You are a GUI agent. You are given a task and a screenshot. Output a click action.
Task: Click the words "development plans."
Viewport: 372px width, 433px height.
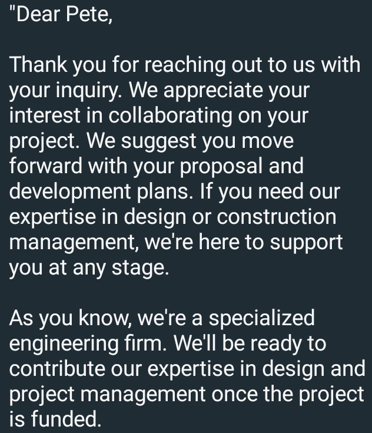[x=101, y=191]
